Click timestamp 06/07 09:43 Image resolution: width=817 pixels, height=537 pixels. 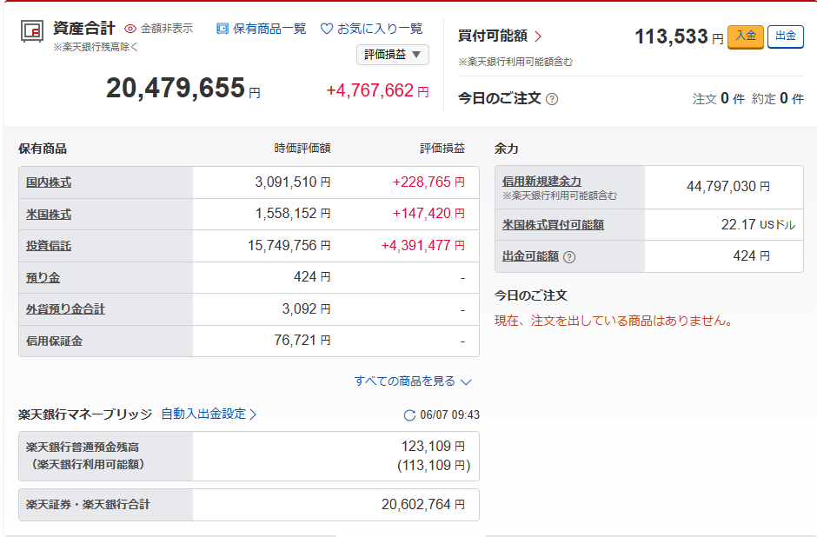(449, 415)
